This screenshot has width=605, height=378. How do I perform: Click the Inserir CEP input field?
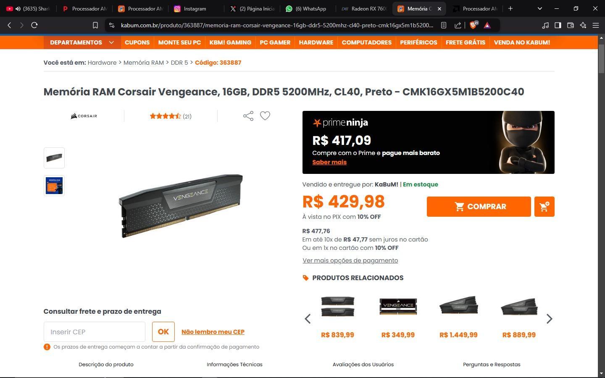[x=95, y=332]
